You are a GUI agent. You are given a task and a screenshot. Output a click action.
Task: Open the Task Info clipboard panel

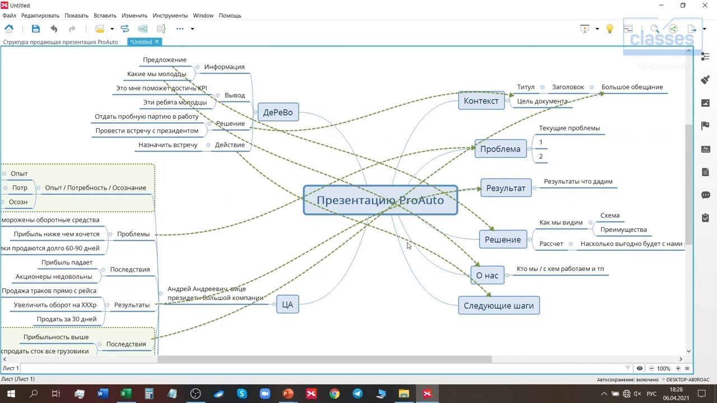click(705, 218)
